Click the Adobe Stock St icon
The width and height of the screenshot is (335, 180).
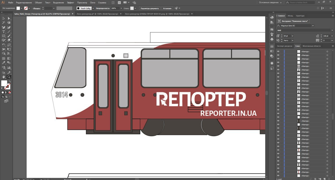(119, 2)
